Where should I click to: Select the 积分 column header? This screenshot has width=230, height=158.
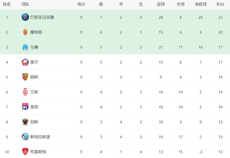point(220,4)
